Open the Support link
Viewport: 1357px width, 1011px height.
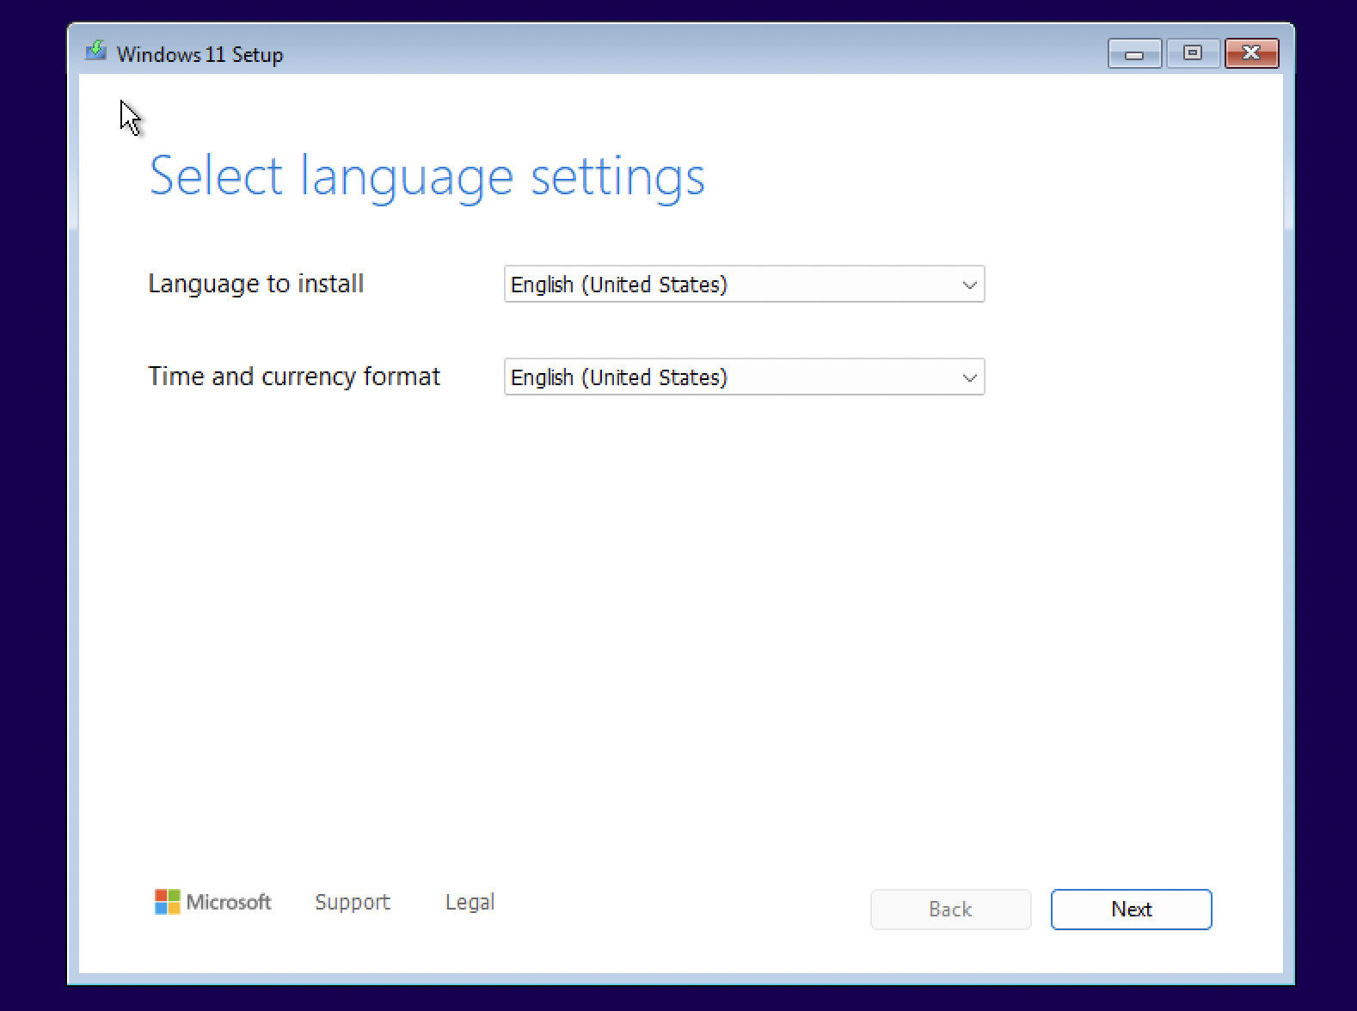353,902
